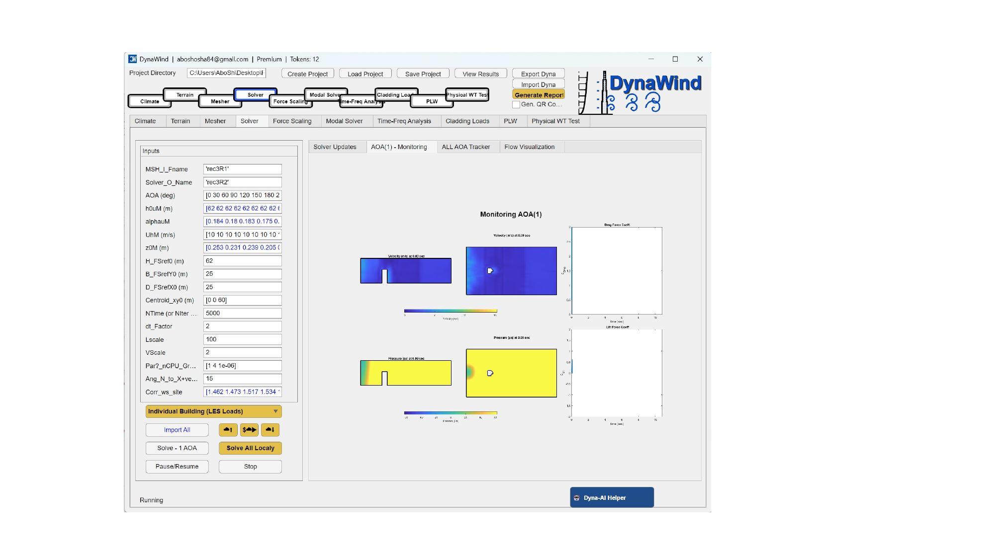Click the DynaWind logo image
The height and width of the screenshot is (559, 995).
pyautogui.click(x=640, y=92)
